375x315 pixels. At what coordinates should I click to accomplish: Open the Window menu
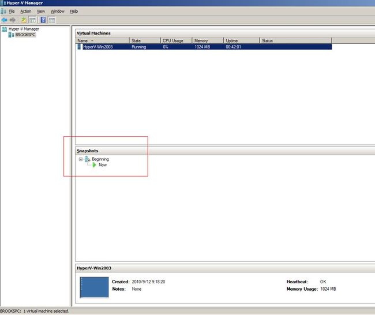pyautogui.click(x=57, y=11)
